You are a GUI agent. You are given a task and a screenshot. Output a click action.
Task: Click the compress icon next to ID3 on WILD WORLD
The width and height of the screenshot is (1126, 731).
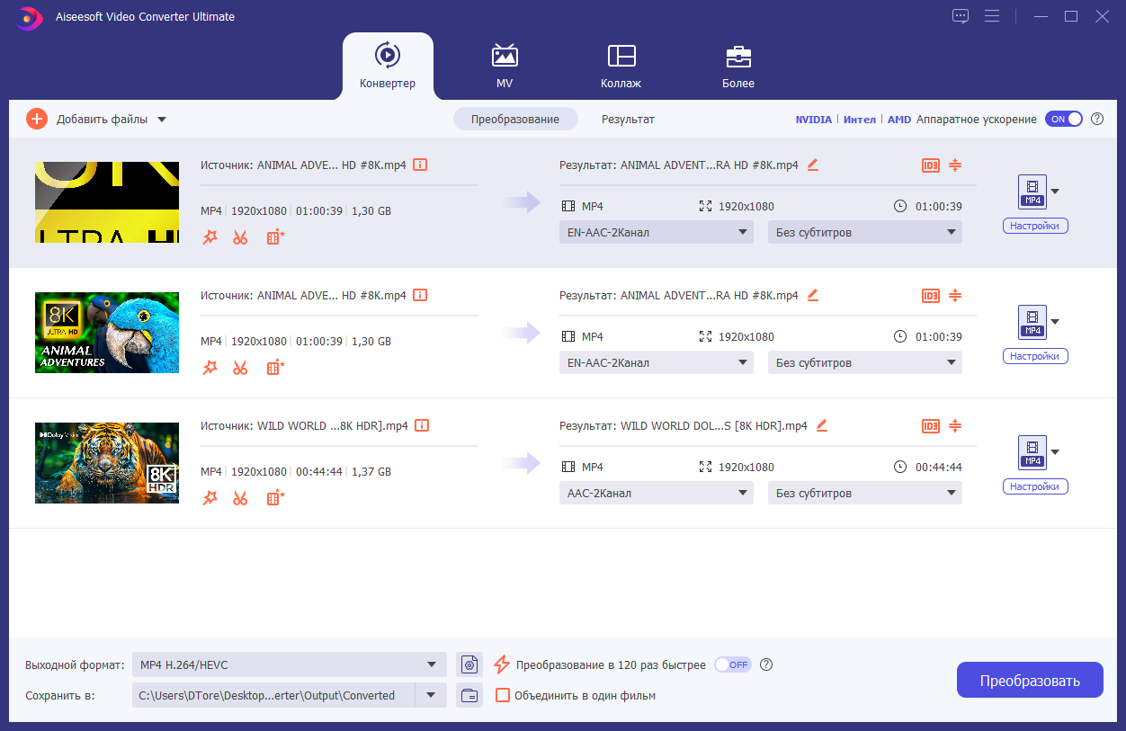[x=955, y=426]
